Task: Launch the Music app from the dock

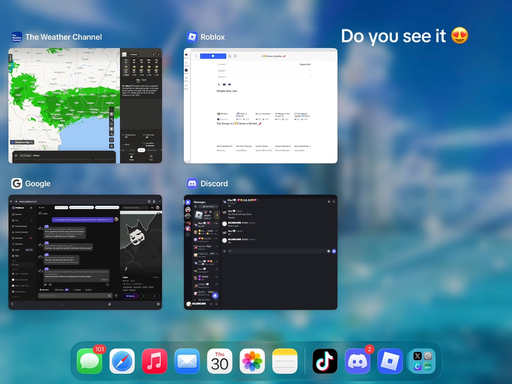Action: click(x=155, y=361)
